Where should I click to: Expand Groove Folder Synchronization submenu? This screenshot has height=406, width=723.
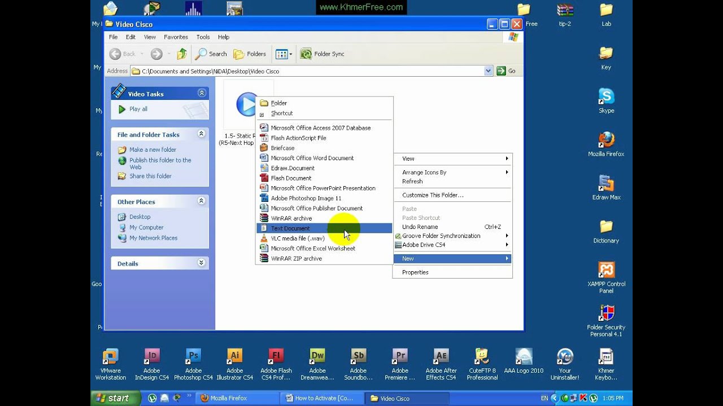[x=452, y=236]
